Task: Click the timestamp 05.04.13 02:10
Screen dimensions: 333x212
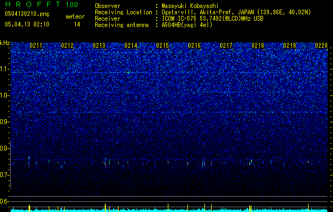Action: tap(27, 24)
